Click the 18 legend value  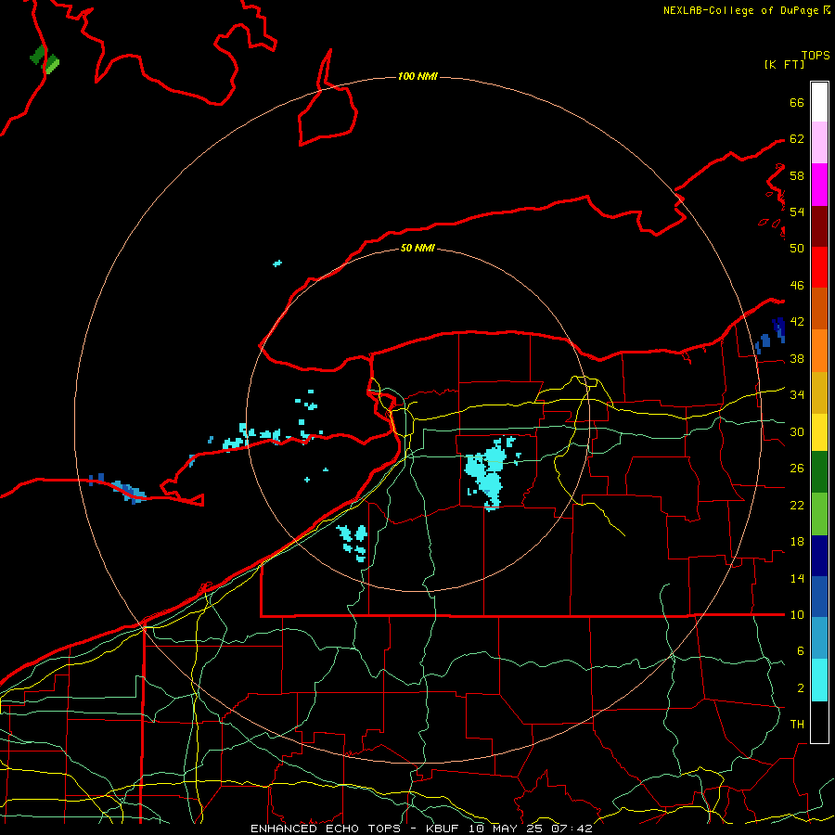pyautogui.click(x=797, y=542)
